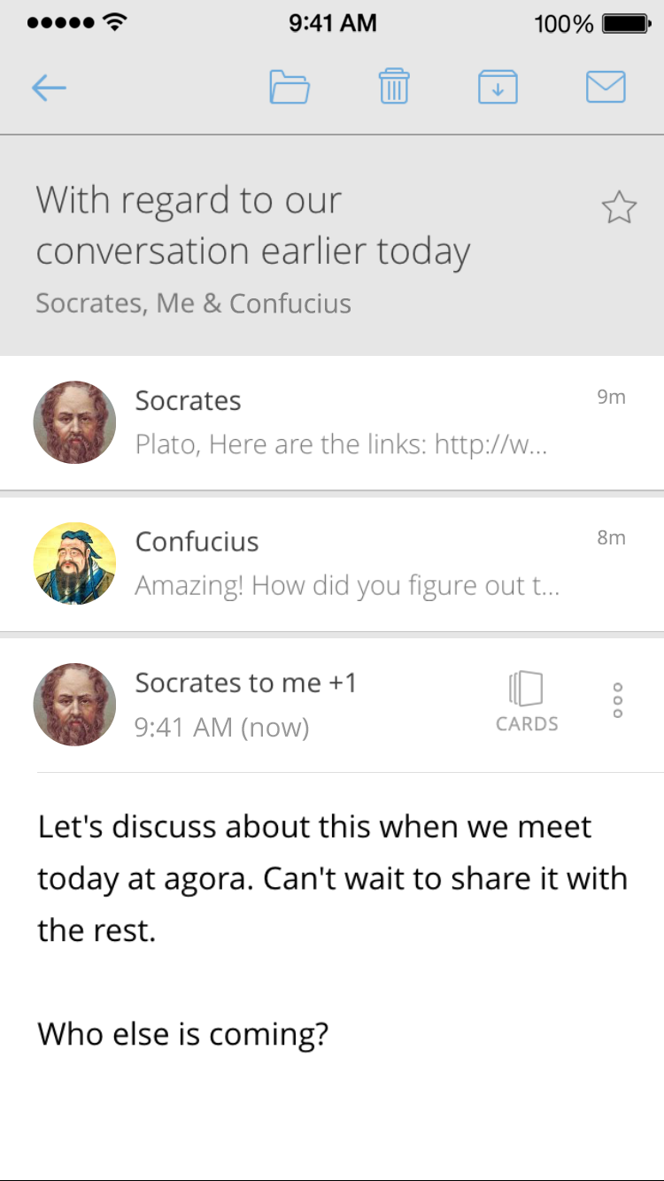664x1181 pixels.
Task: Open the move to folder icon
Action: pos(290,88)
